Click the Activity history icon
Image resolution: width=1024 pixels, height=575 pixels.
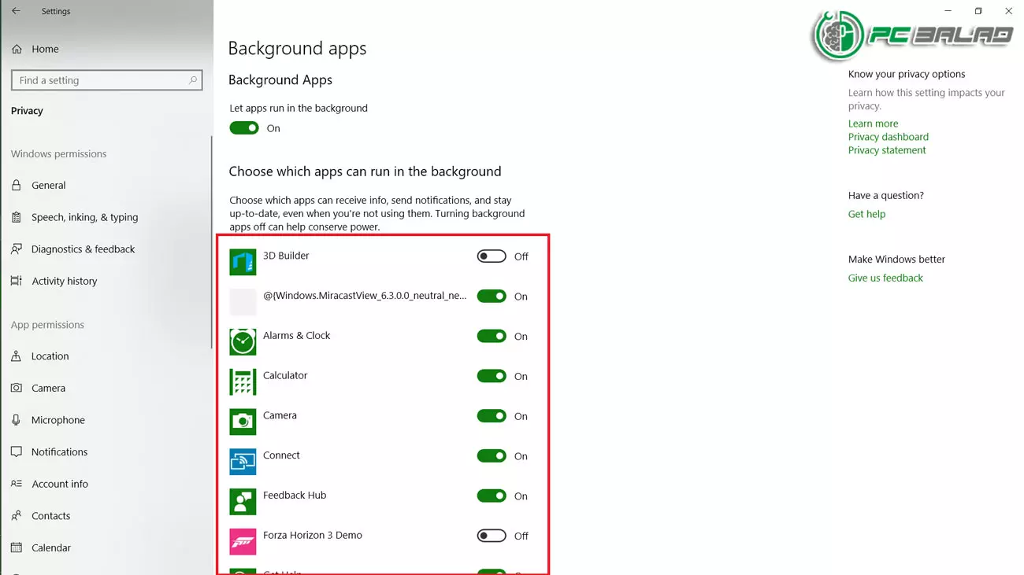coord(17,281)
